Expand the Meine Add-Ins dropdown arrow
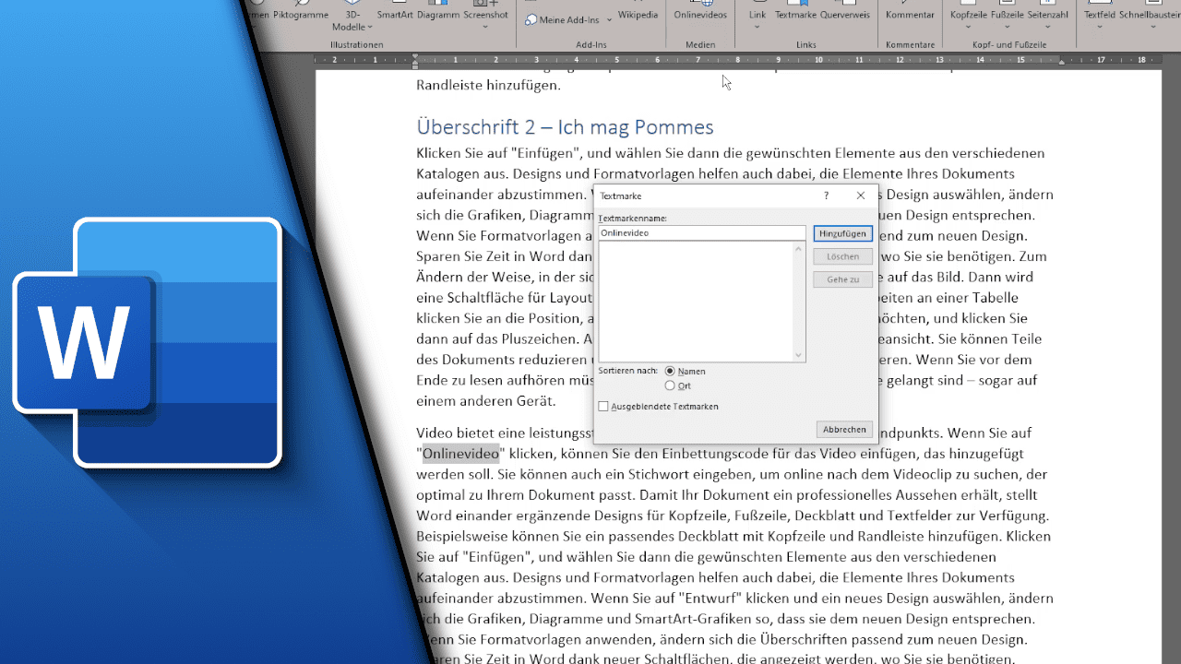 coord(608,20)
